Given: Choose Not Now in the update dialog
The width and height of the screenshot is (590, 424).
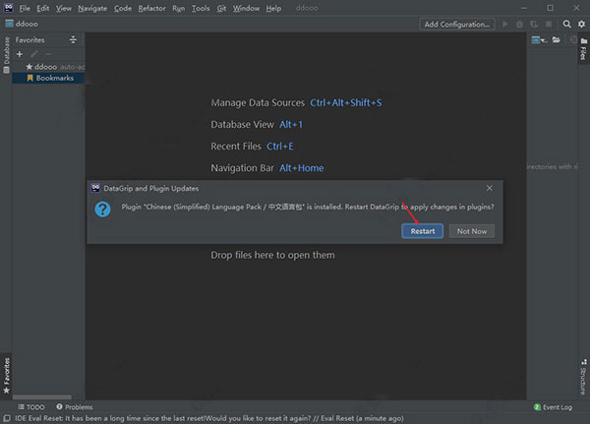Looking at the screenshot, I should 472,231.
